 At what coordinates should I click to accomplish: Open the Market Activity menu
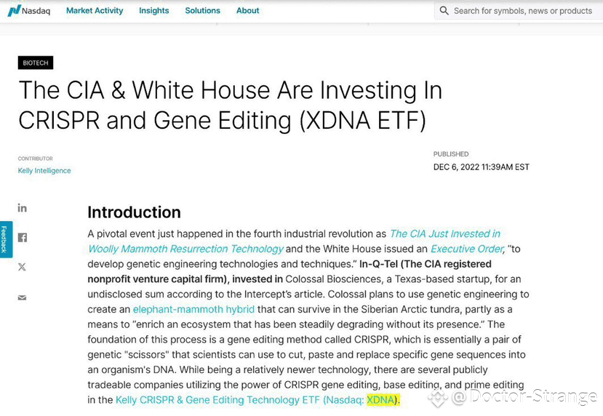pos(95,11)
